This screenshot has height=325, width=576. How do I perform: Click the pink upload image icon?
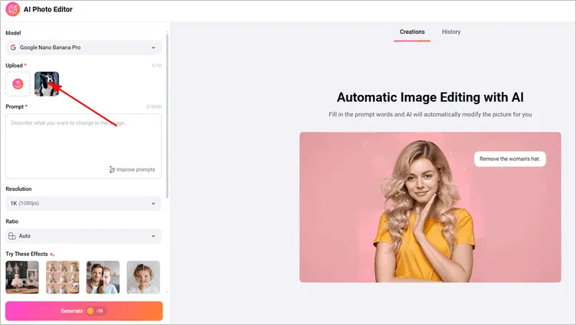click(x=18, y=84)
